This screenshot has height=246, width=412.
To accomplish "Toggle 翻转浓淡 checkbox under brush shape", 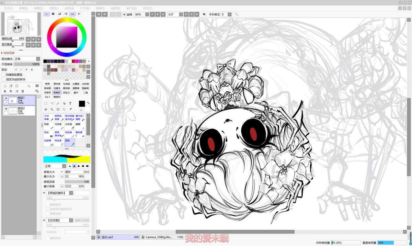I will pos(47,204).
